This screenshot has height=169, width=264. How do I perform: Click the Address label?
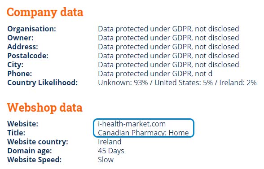pos(23,47)
